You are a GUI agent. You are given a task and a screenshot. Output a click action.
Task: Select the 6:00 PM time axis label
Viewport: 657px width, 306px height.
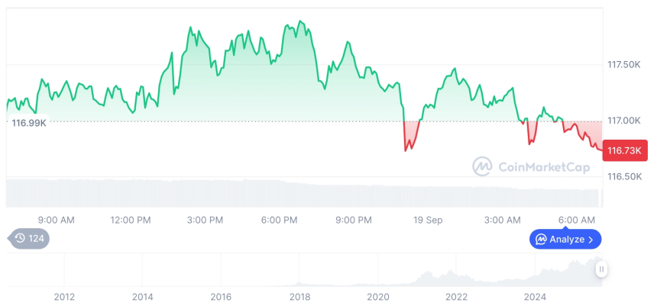pyautogui.click(x=279, y=220)
